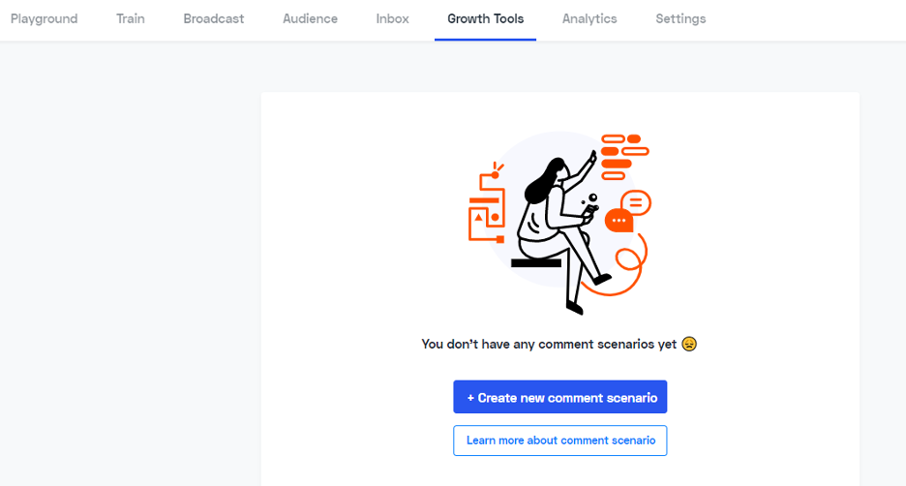Image resolution: width=906 pixels, height=486 pixels.
Task: Open Learn more about comment scenario
Action: point(559,440)
